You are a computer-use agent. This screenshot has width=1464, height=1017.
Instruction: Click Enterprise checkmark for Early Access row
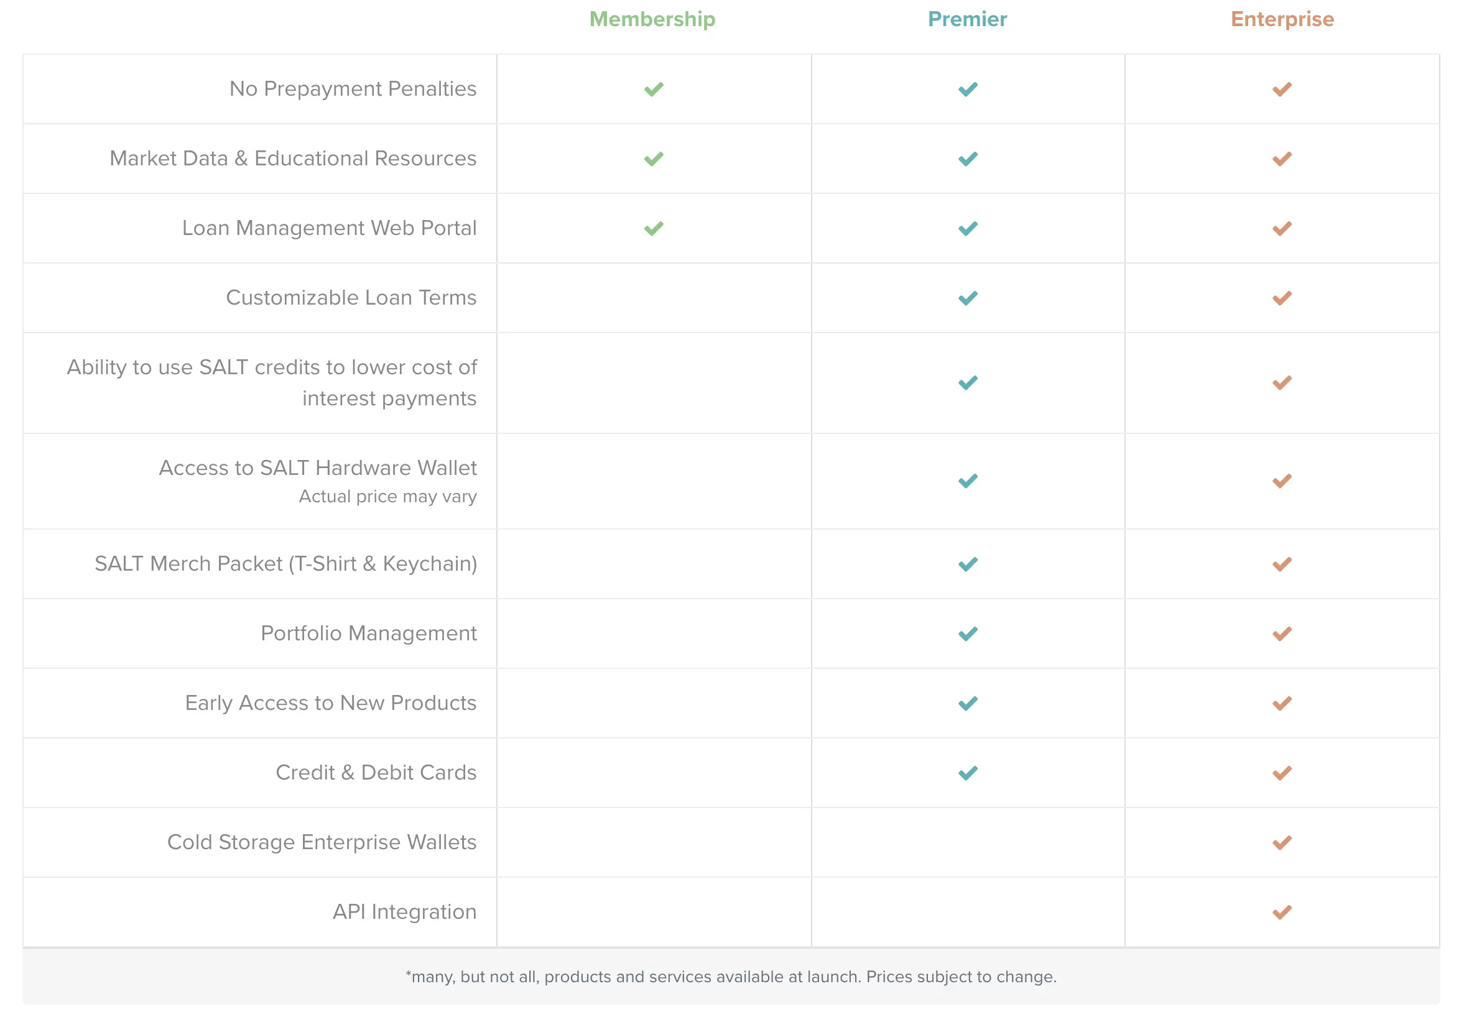(1282, 704)
